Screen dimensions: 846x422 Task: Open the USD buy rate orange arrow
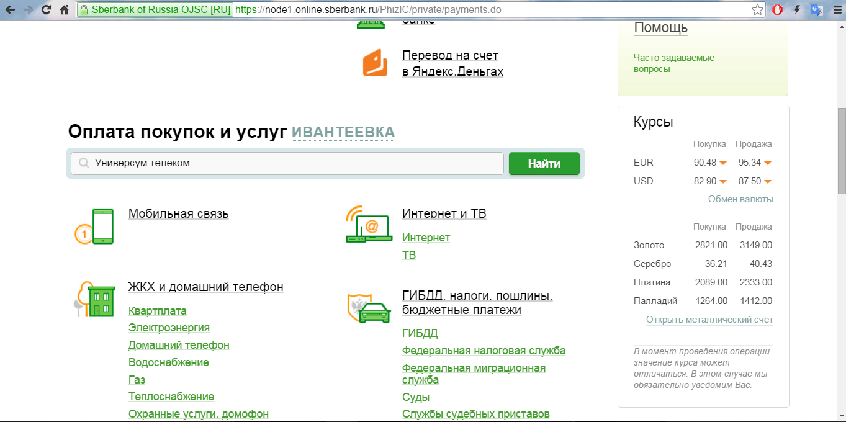(722, 182)
